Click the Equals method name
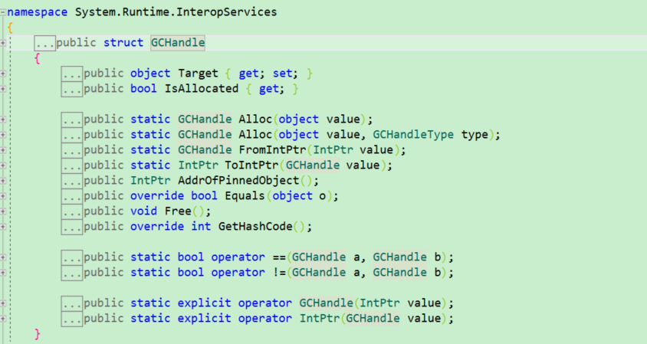647x344 pixels. tap(245, 195)
